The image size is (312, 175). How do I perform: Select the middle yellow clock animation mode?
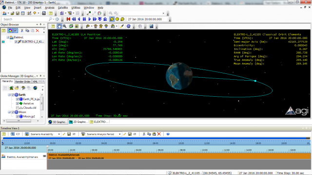(x=117, y=19)
